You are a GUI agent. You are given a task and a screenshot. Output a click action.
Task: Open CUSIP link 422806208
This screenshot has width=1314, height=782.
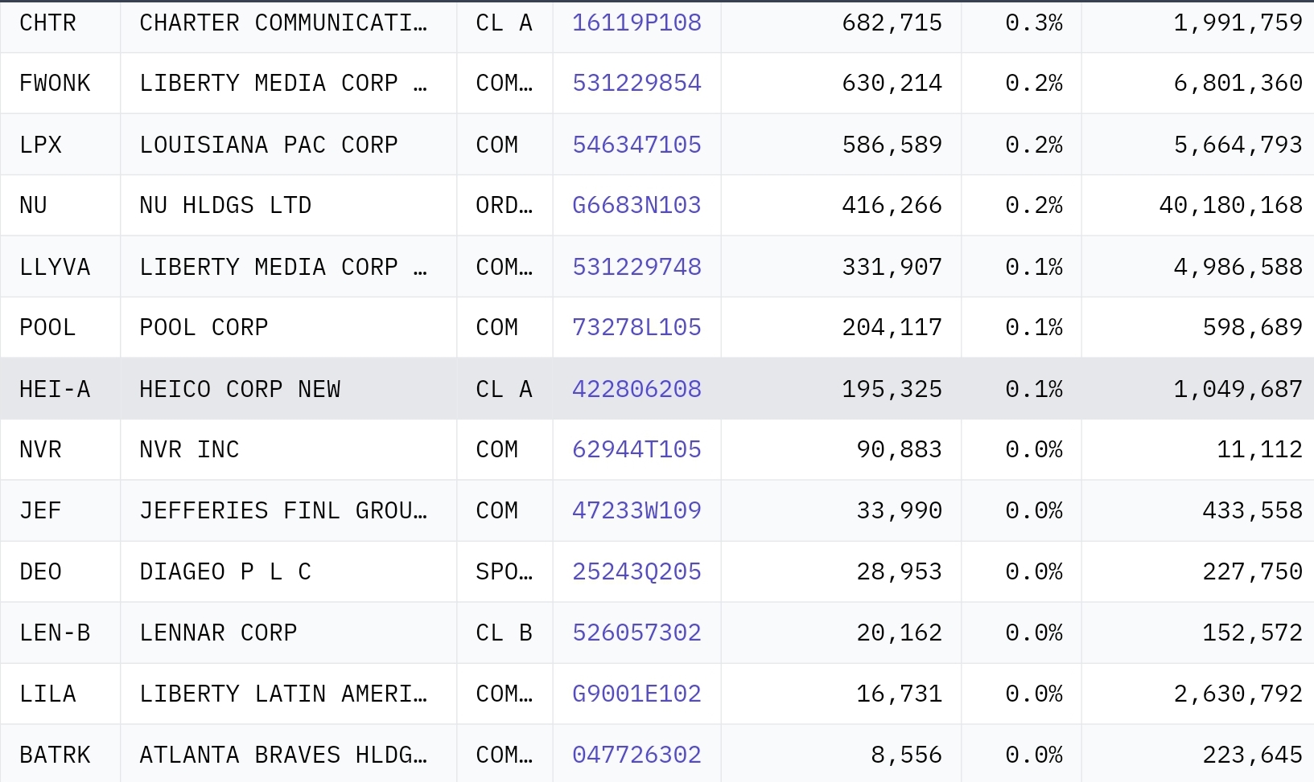636,389
